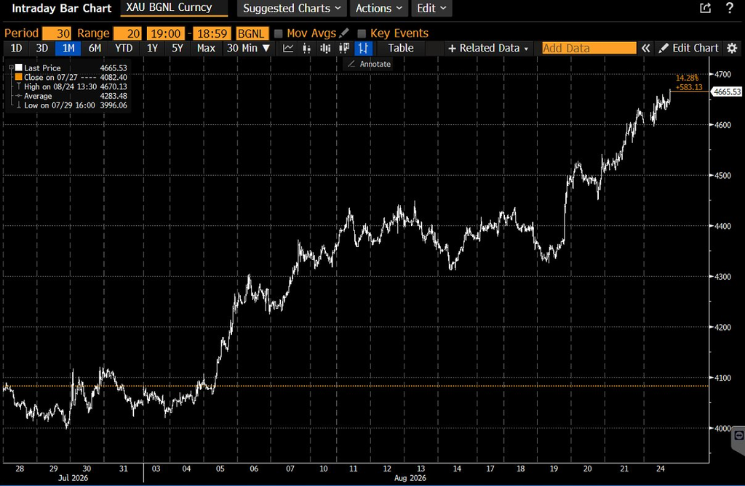The height and width of the screenshot is (486, 745).
Task: Collapse panel with the double chevron icon
Action: [x=645, y=48]
